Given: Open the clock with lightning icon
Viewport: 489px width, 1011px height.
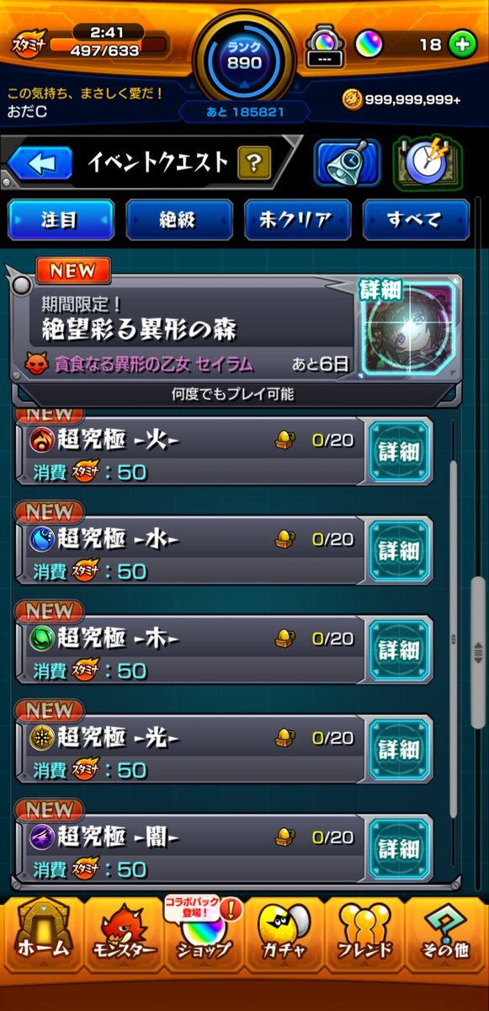Looking at the screenshot, I should 428,163.
